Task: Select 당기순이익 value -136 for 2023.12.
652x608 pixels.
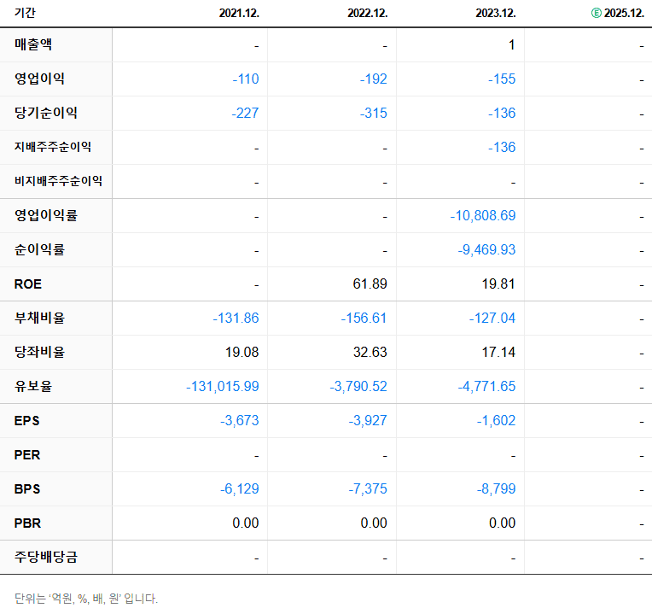Action: (502, 113)
